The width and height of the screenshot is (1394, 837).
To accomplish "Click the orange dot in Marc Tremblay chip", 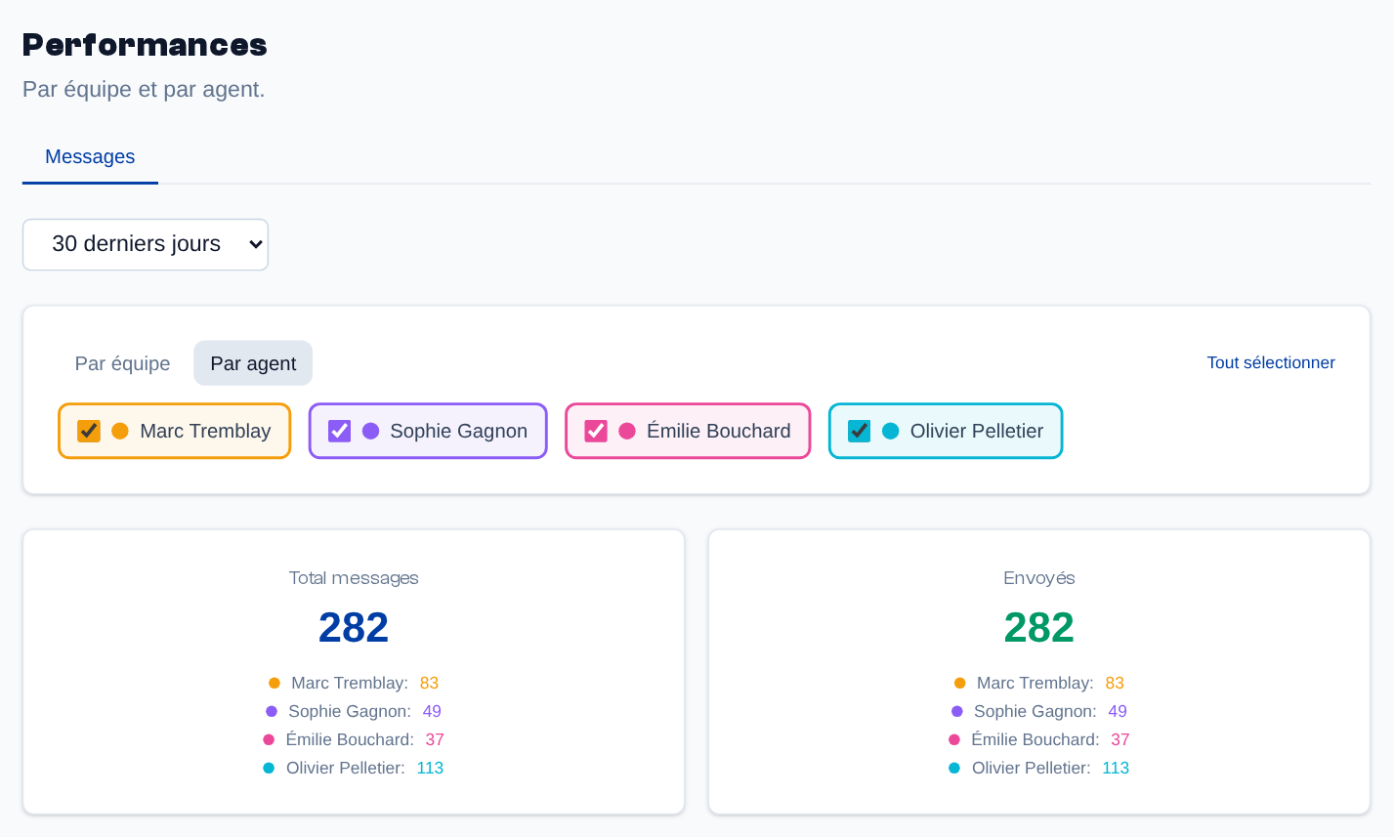I will point(120,431).
